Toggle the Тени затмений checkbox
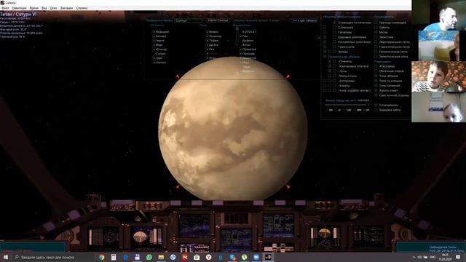This screenshot has height=262, width=466. pyautogui.click(x=376, y=86)
